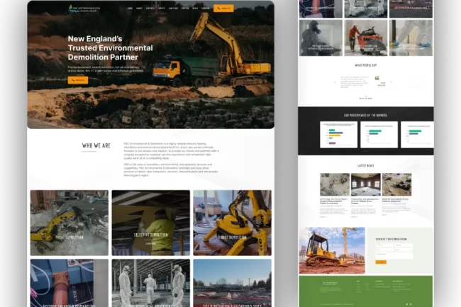461x307 pixels.
Task: Open the first Latest News article image
Action: (x=334, y=184)
